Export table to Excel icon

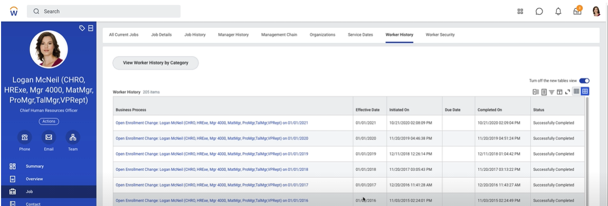(x=536, y=92)
